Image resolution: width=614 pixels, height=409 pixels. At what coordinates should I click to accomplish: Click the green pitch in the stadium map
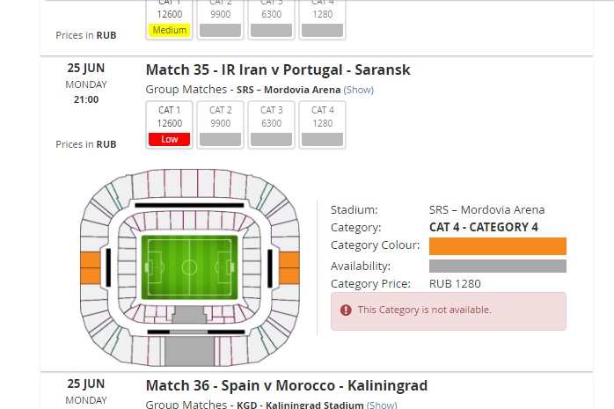pos(189,267)
